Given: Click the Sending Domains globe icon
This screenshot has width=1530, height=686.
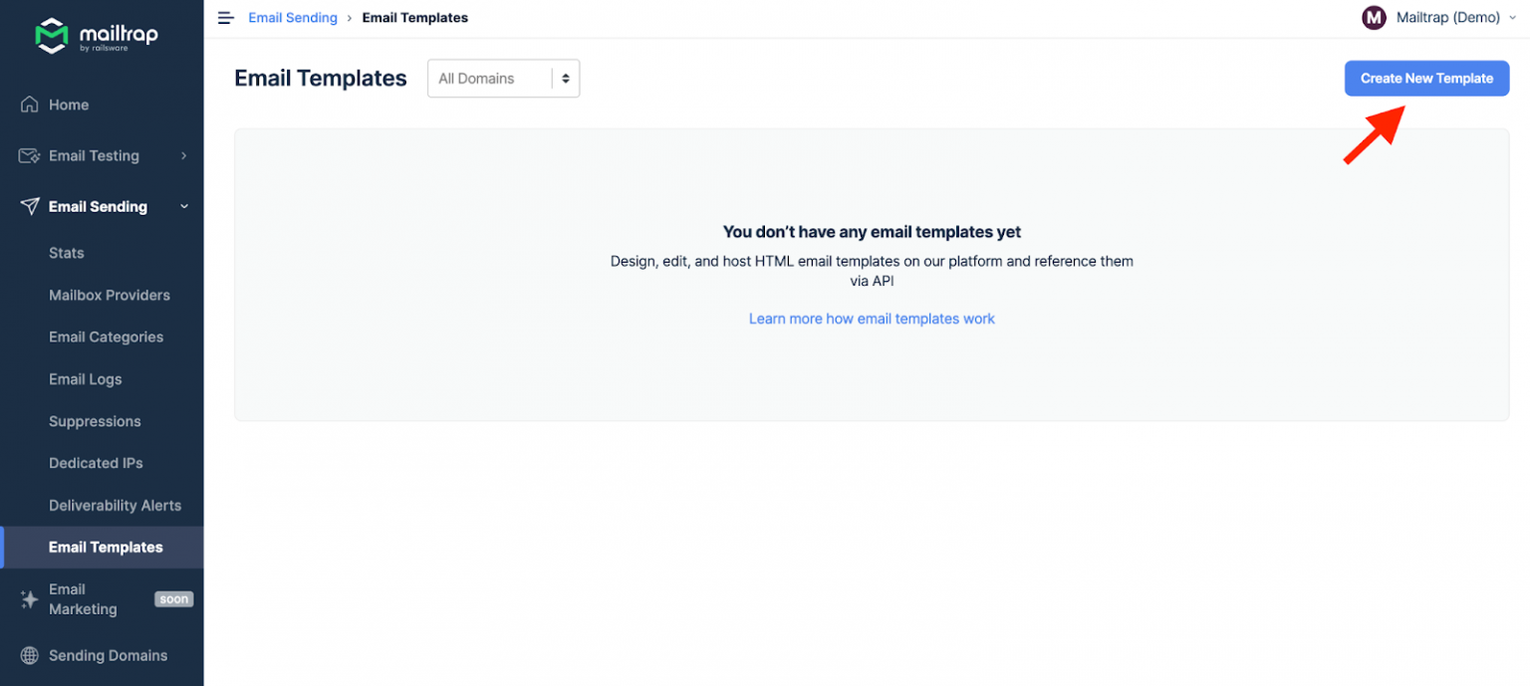Looking at the screenshot, I should point(30,656).
